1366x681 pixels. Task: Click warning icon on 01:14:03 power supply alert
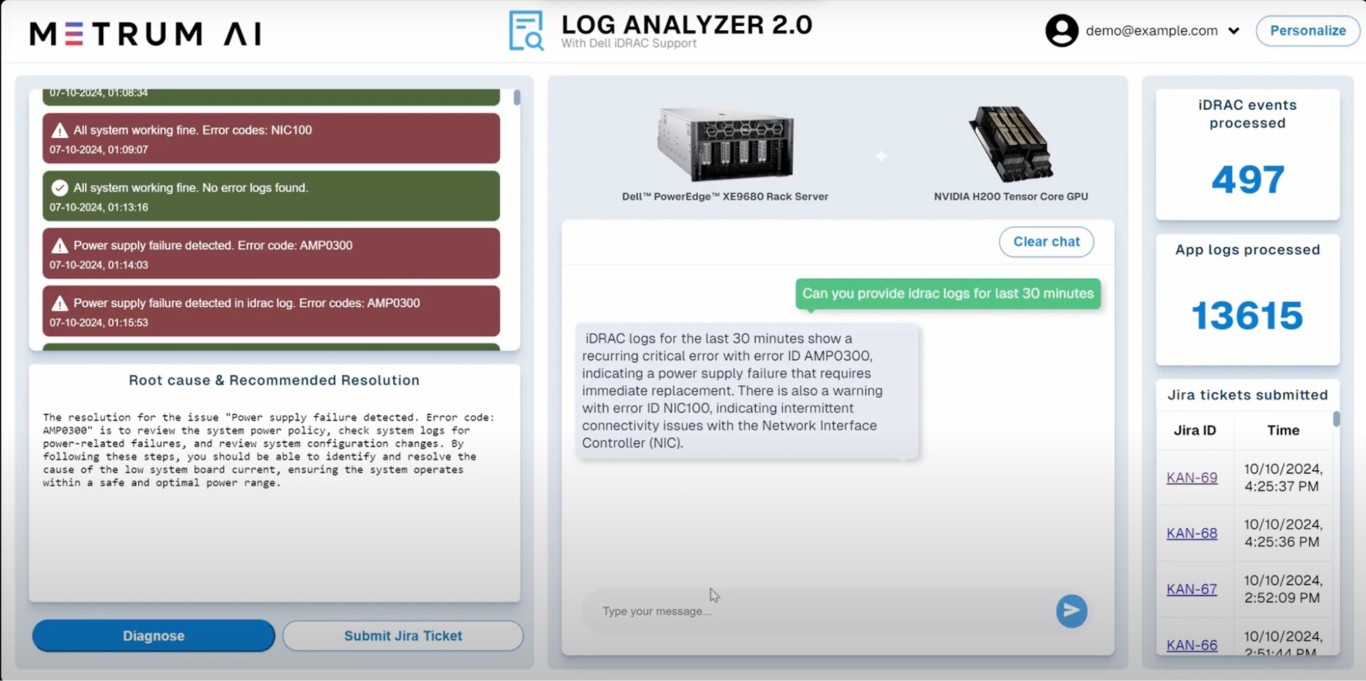pyautogui.click(x=59, y=246)
